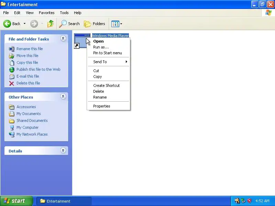Collapse the Other Places panel
The width and height of the screenshot is (275, 206).
63,96
